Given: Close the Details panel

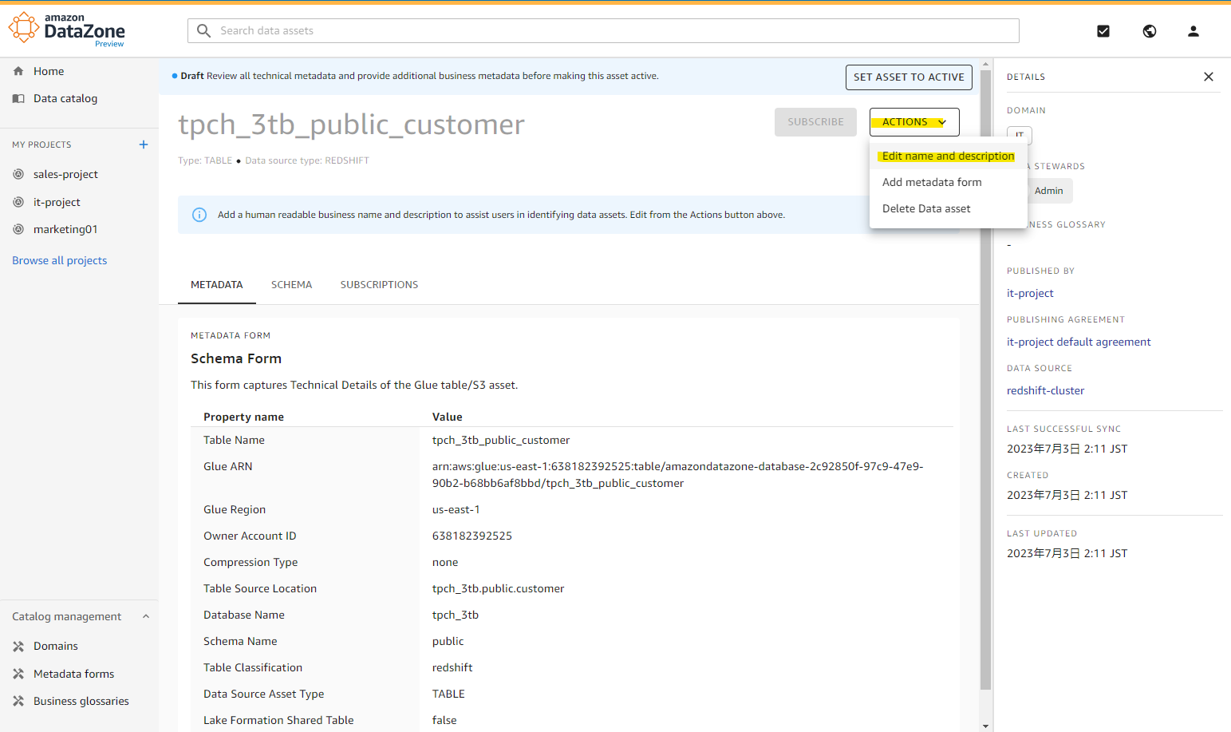Looking at the screenshot, I should point(1209,77).
